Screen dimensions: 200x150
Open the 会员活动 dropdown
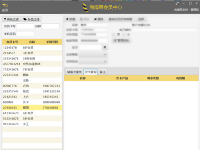point(93,62)
